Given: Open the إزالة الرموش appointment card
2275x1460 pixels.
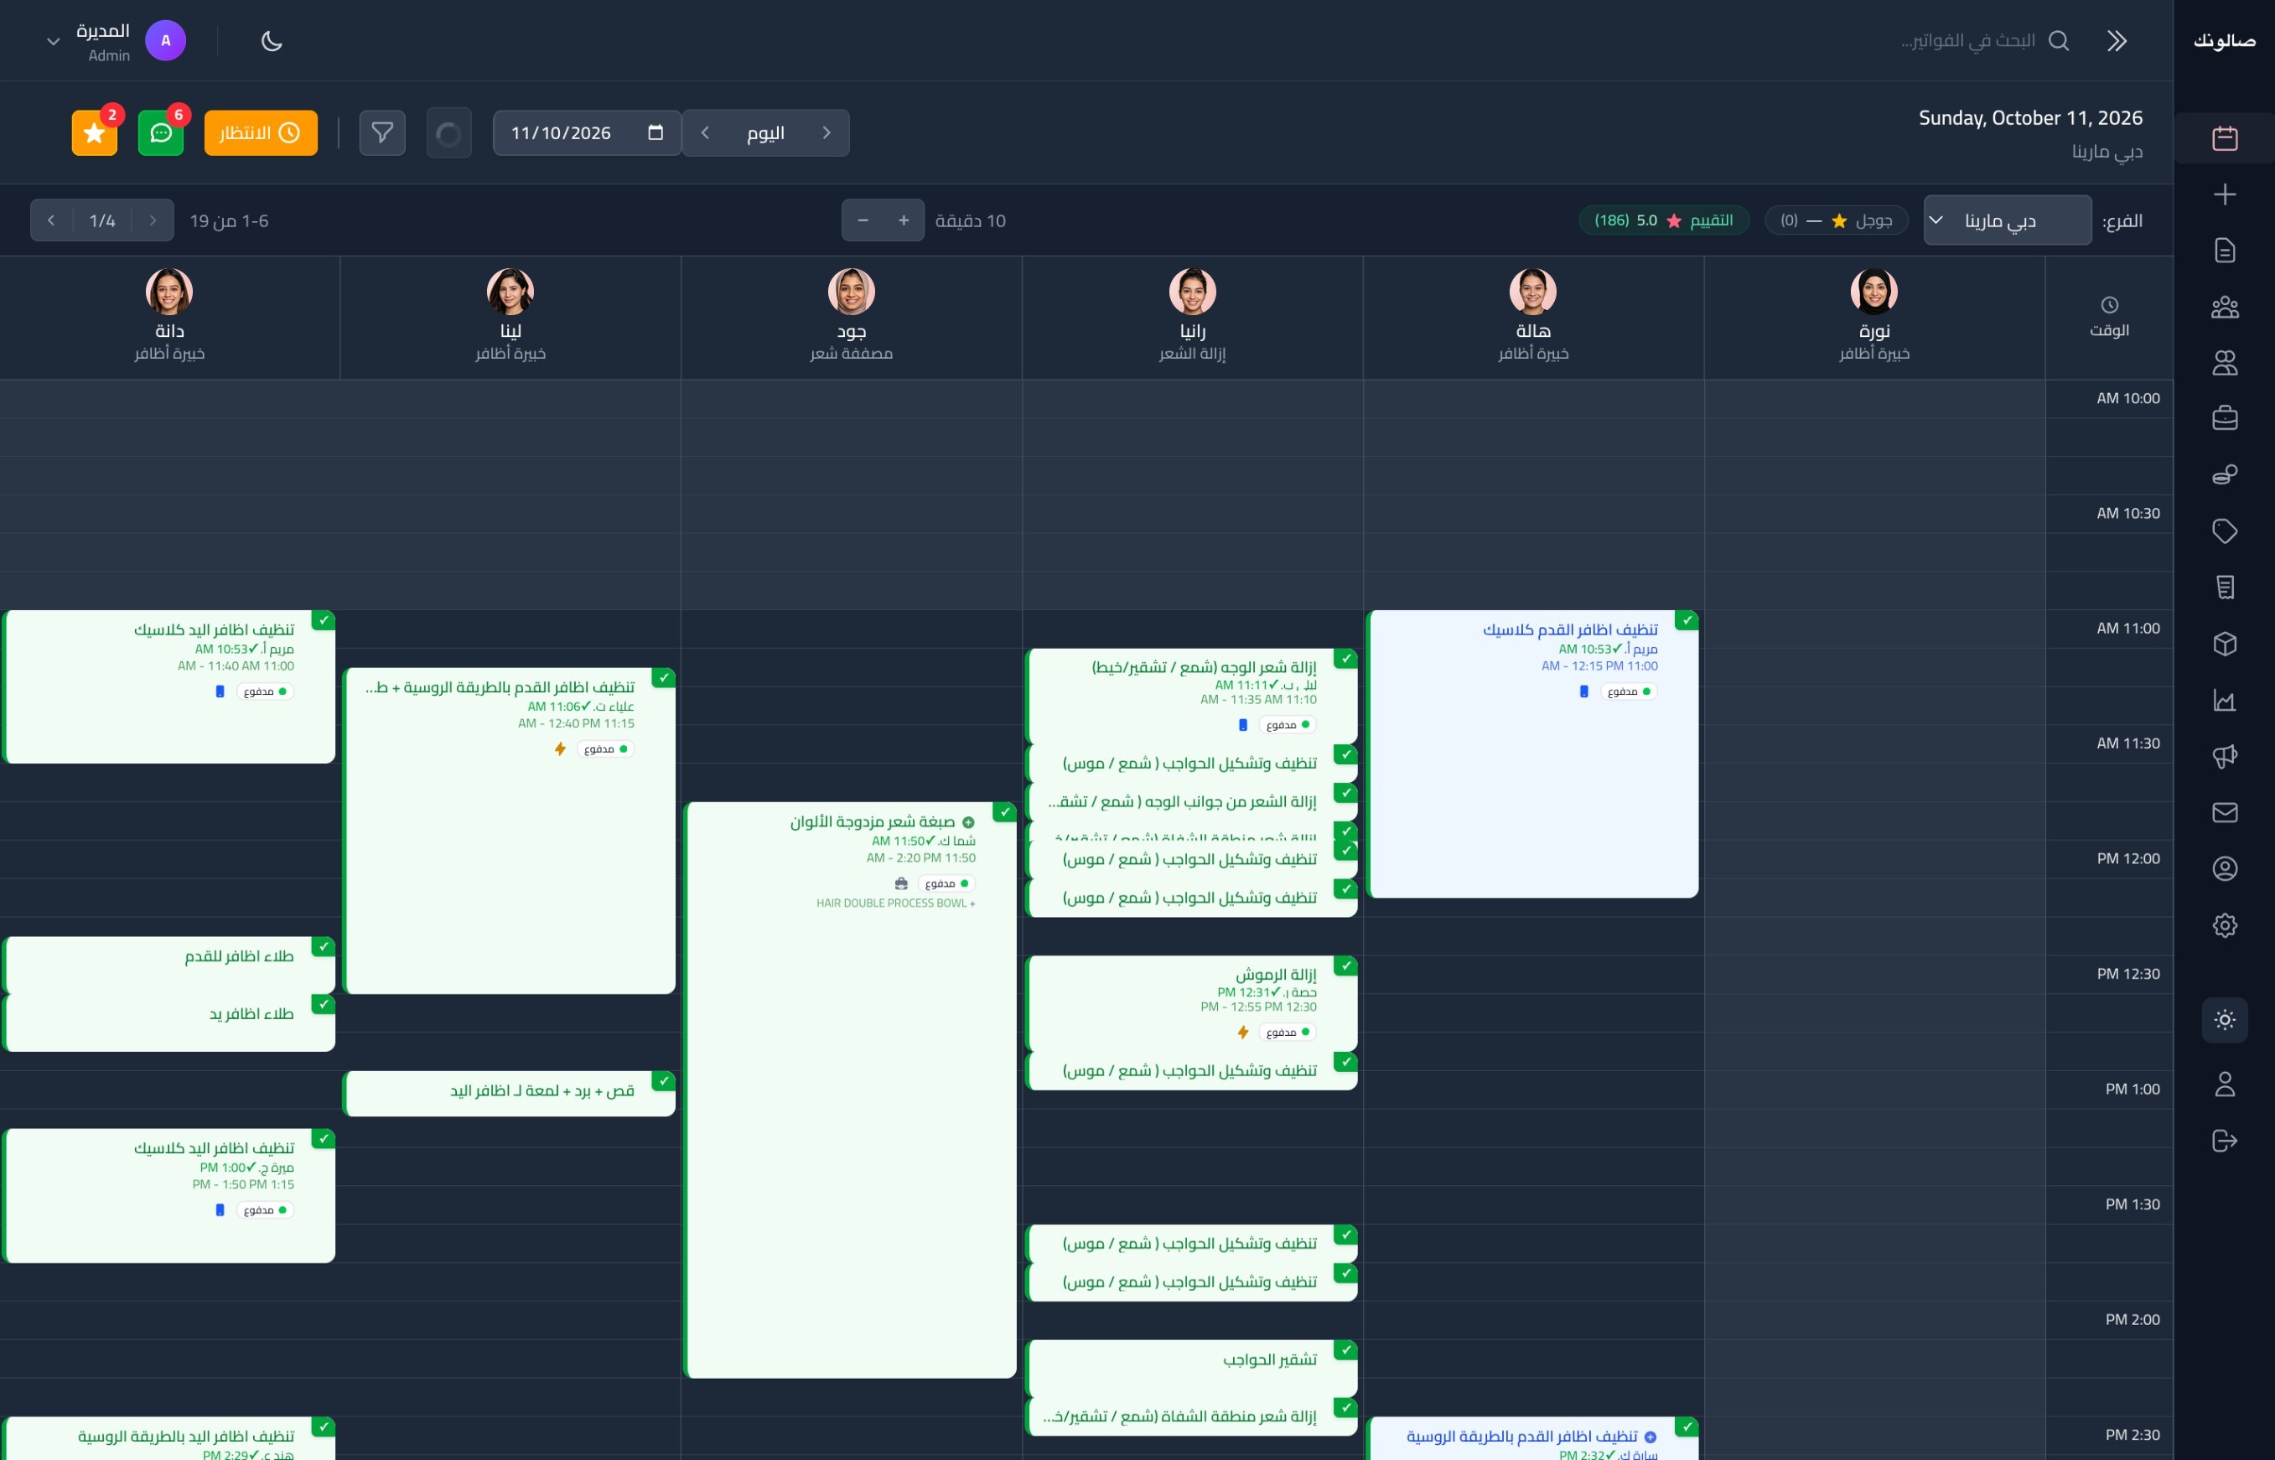Looking at the screenshot, I should coord(1191,1003).
